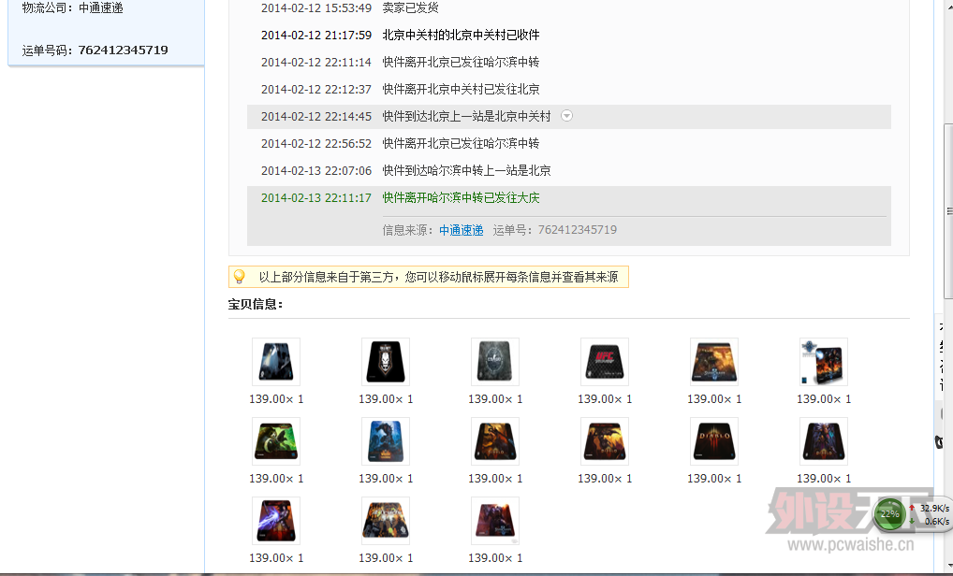The width and height of the screenshot is (953, 576).
Task: Click the 2014-02-12 22:14:45 timestamp
Action: (316, 117)
